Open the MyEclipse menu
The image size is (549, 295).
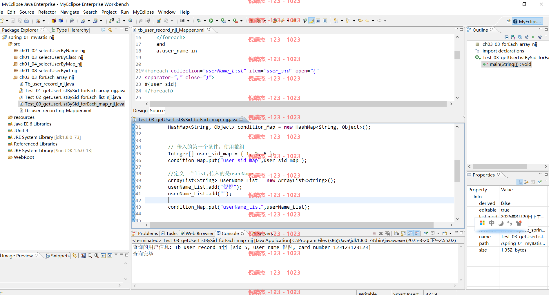click(143, 12)
